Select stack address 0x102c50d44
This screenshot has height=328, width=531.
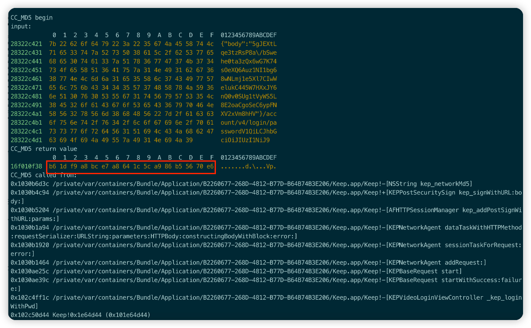(30, 315)
